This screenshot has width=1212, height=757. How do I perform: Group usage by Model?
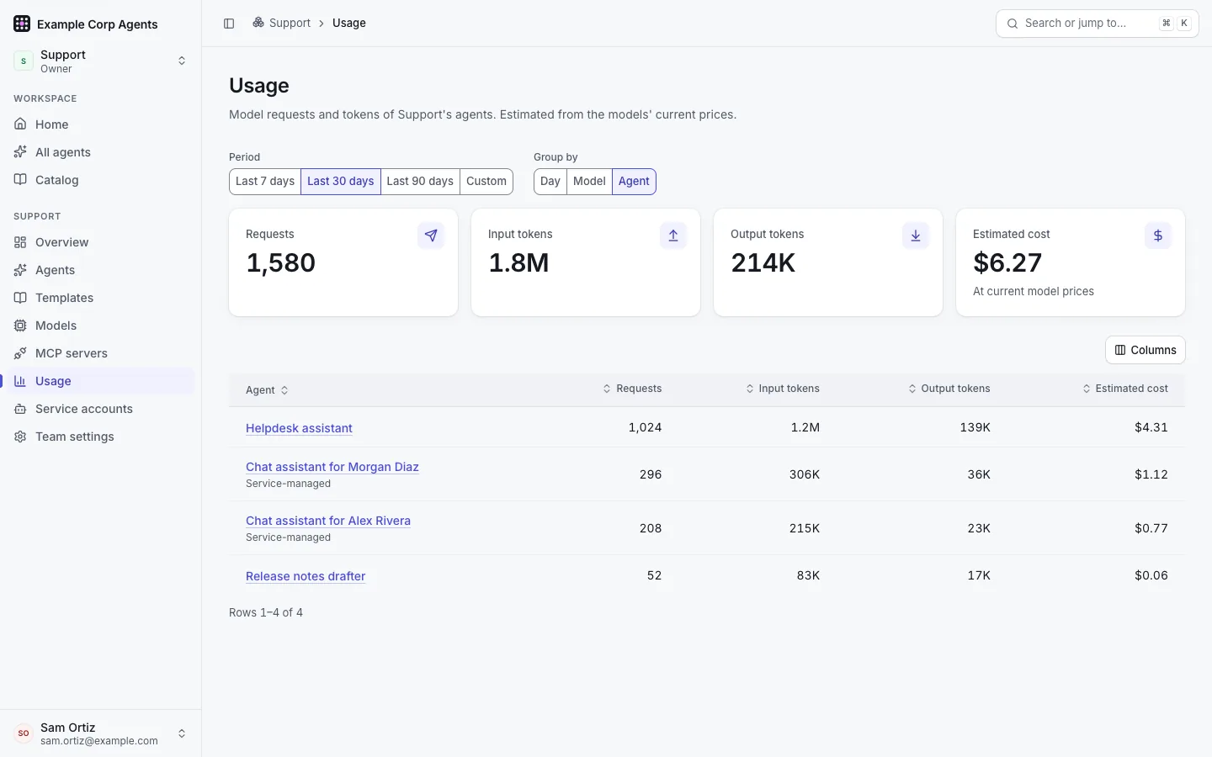[589, 181]
